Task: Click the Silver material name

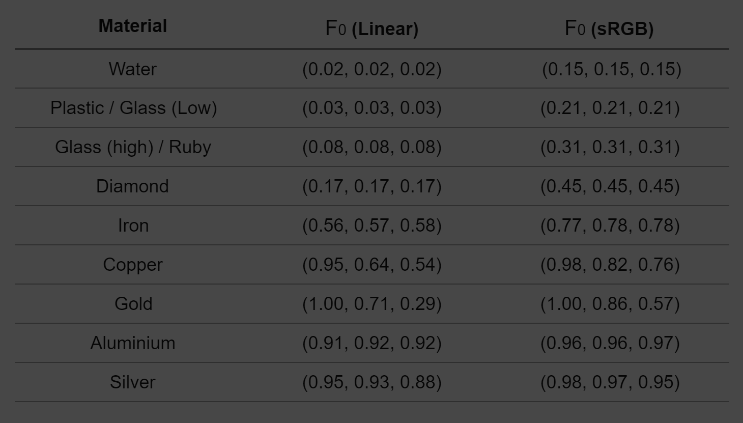Action: point(132,382)
